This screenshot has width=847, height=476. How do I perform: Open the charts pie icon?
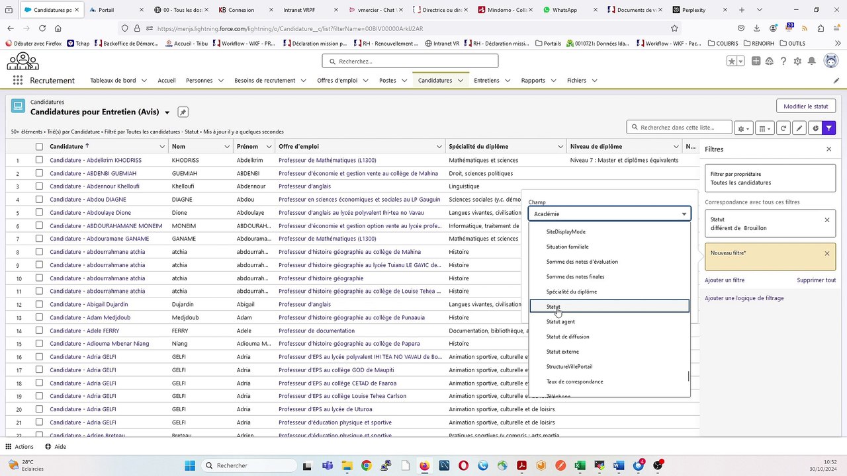pyautogui.click(x=815, y=128)
